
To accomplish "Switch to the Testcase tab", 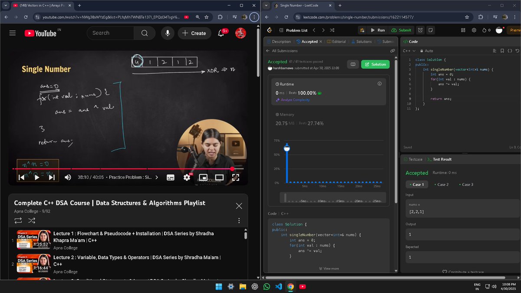I will point(412,159).
